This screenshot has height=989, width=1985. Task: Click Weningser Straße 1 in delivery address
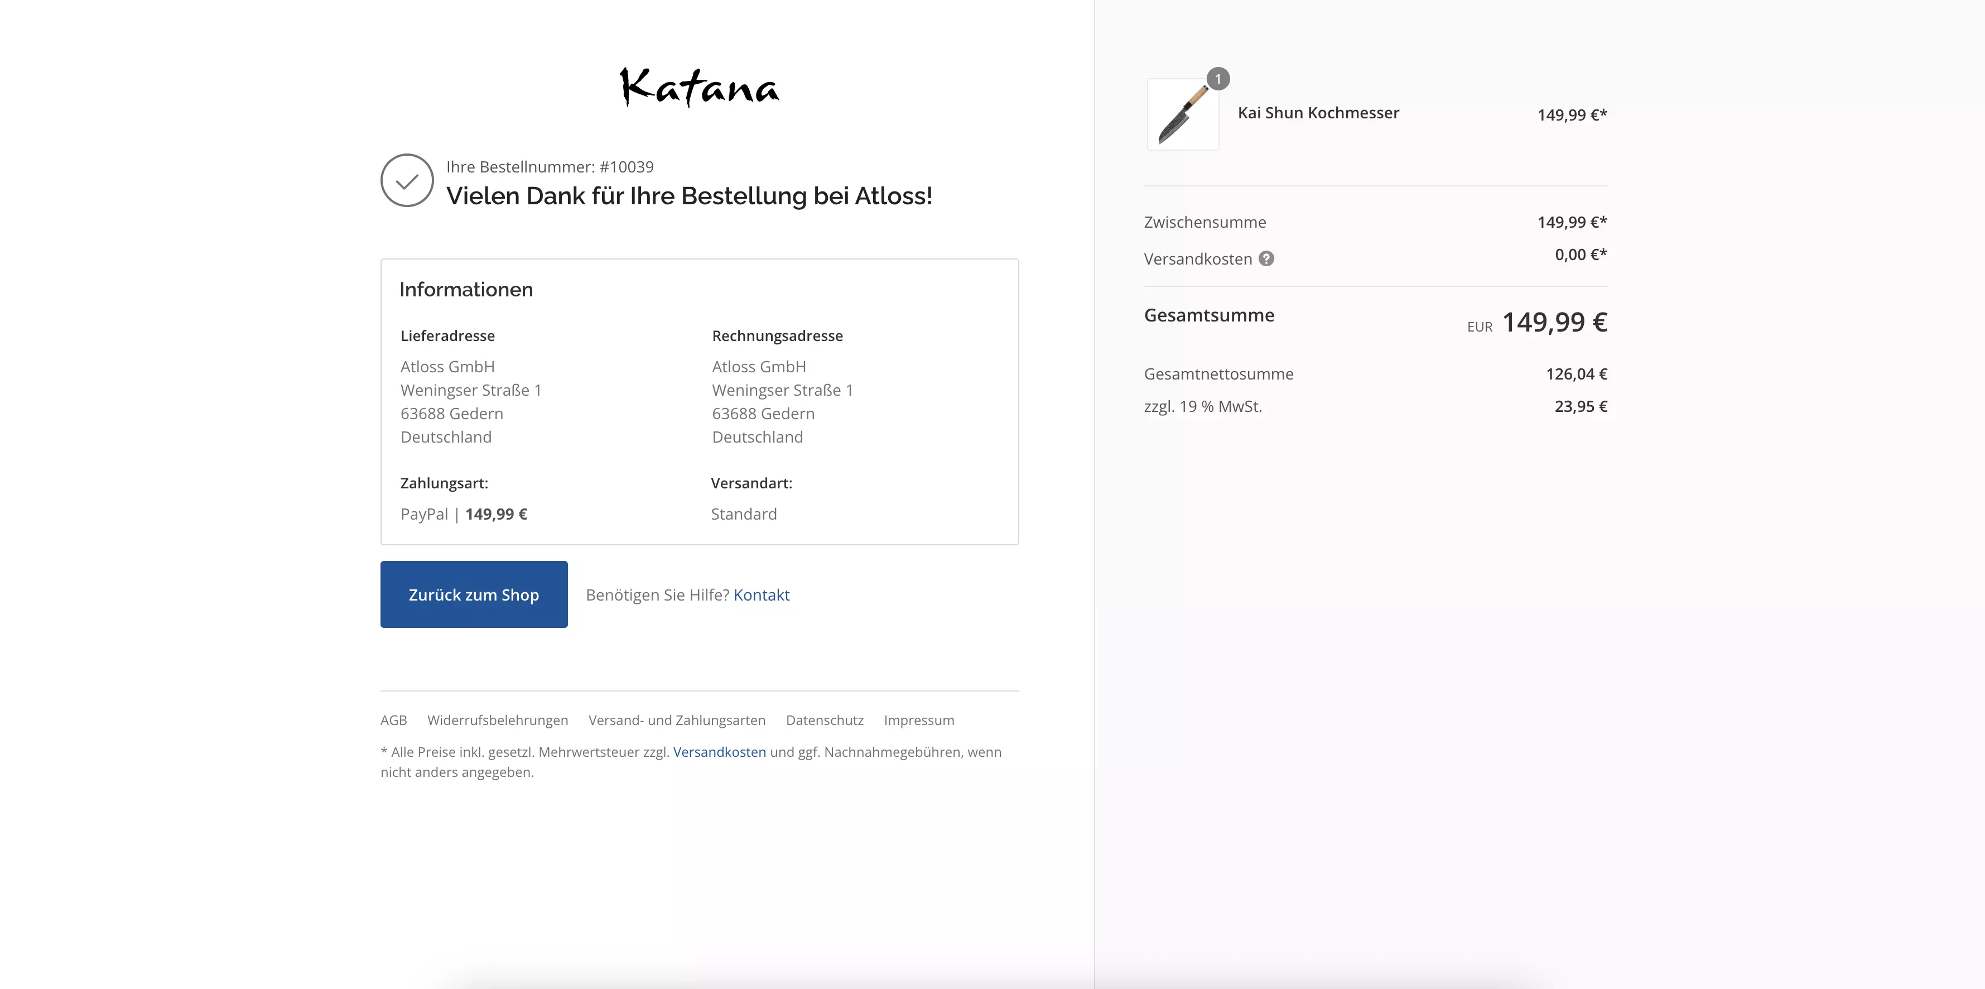pos(471,390)
